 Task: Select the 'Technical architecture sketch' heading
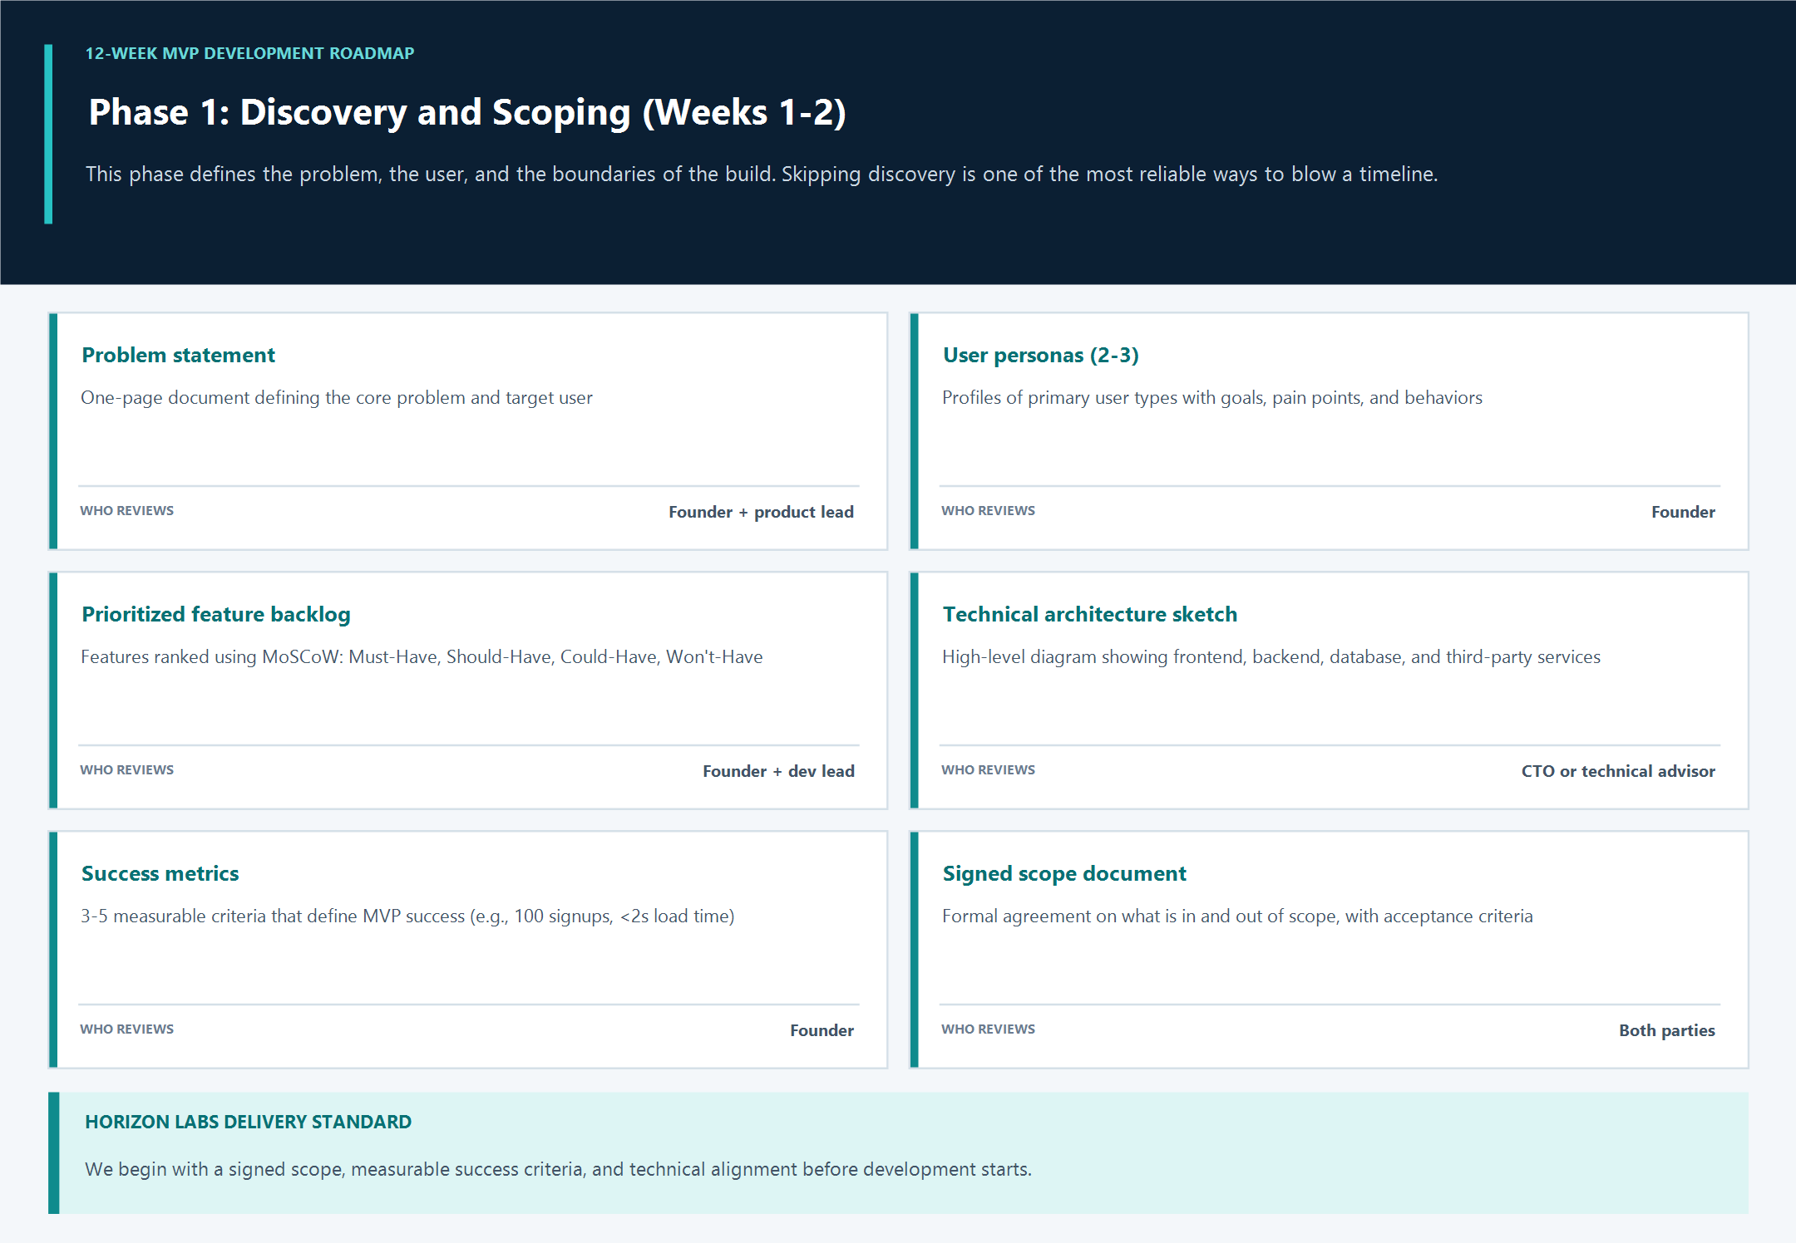pyautogui.click(x=1090, y=614)
